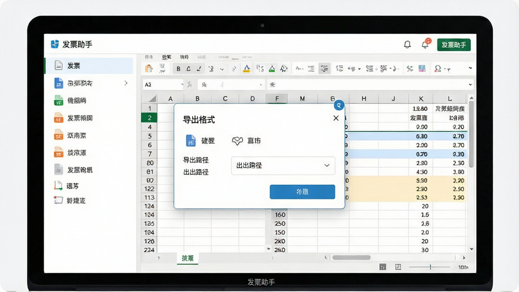Screen dimensions: 519x292
Task: Click the paste clipboard icon in the toolbar
Action: coord(149,68)
